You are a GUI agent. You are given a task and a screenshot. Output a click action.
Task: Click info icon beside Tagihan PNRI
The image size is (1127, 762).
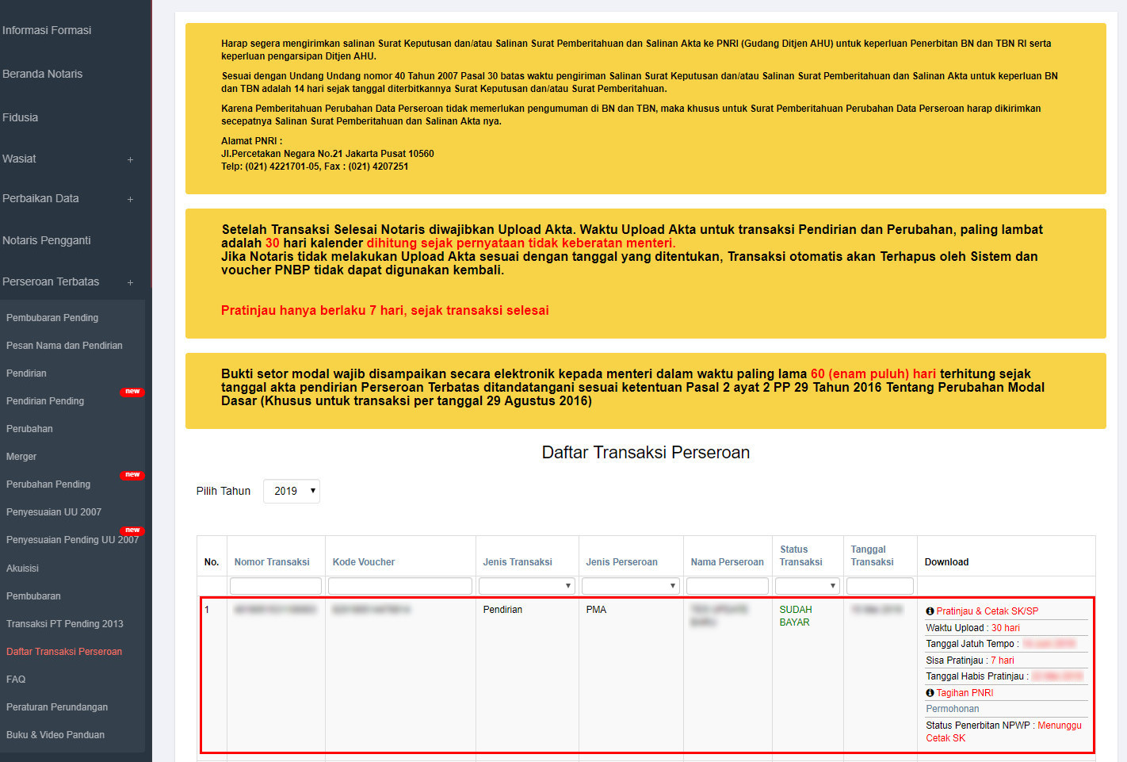[x=930, y=693]
